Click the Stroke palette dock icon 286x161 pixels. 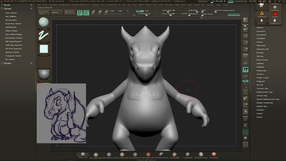point(31,63)
